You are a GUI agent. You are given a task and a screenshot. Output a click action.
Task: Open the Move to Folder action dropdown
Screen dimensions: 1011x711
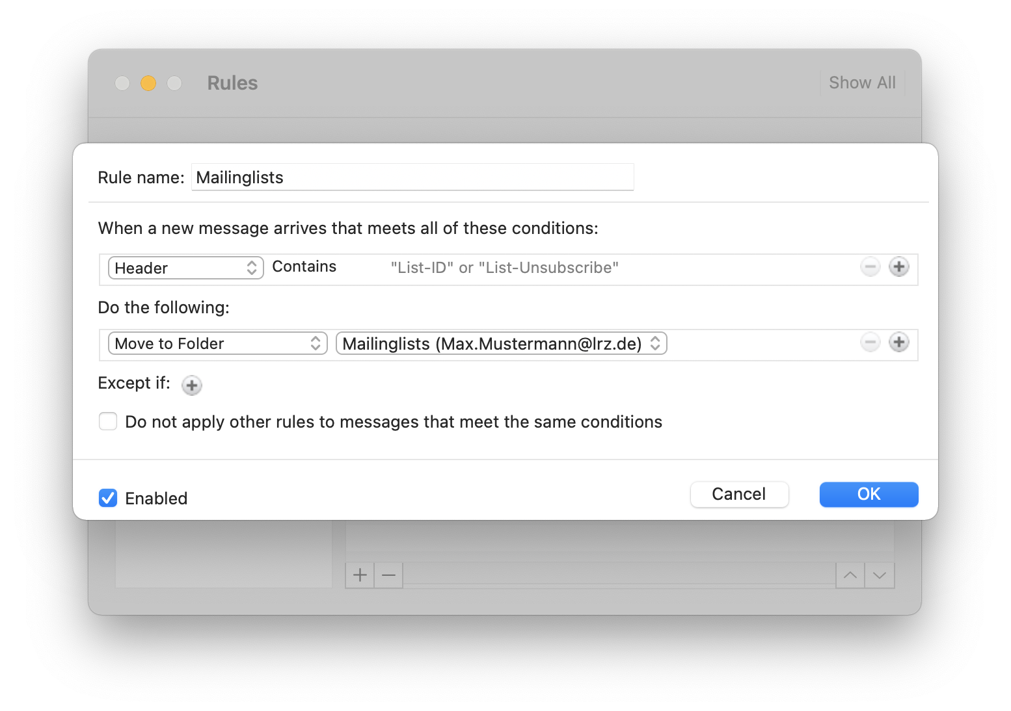[x=217, y=343]
